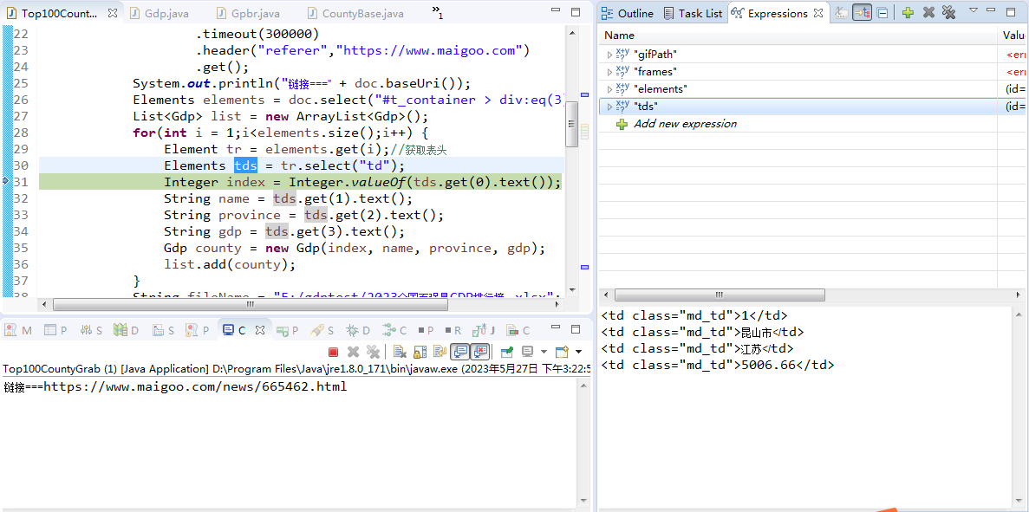The height and width of the screenshot is (512, 1029).
Task: Clear Console output icon
Action: (x=399, y=352)
